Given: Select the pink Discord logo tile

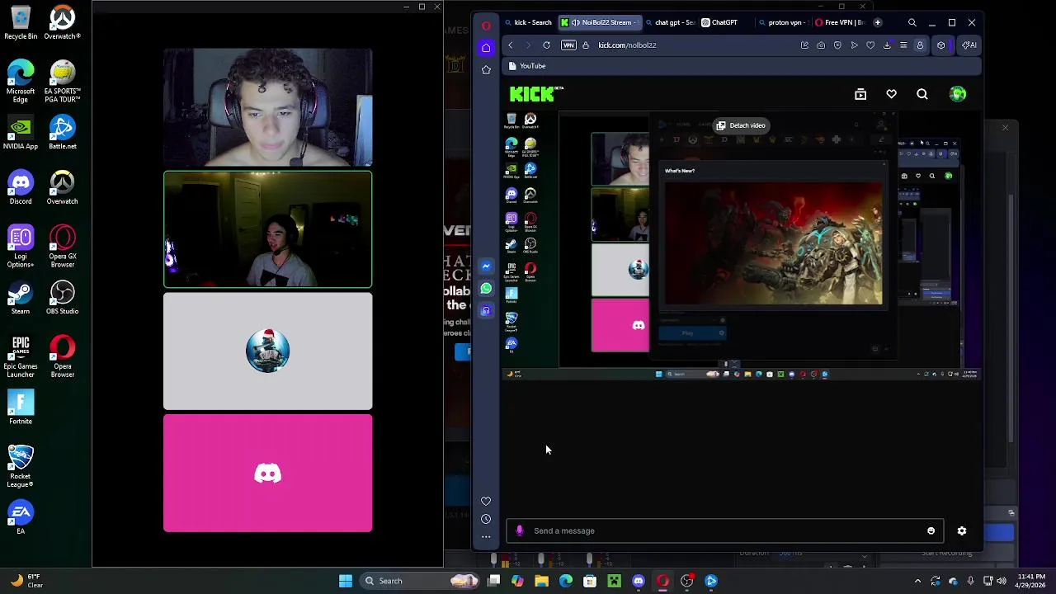Looking at the screenshot, I should 267,474.
